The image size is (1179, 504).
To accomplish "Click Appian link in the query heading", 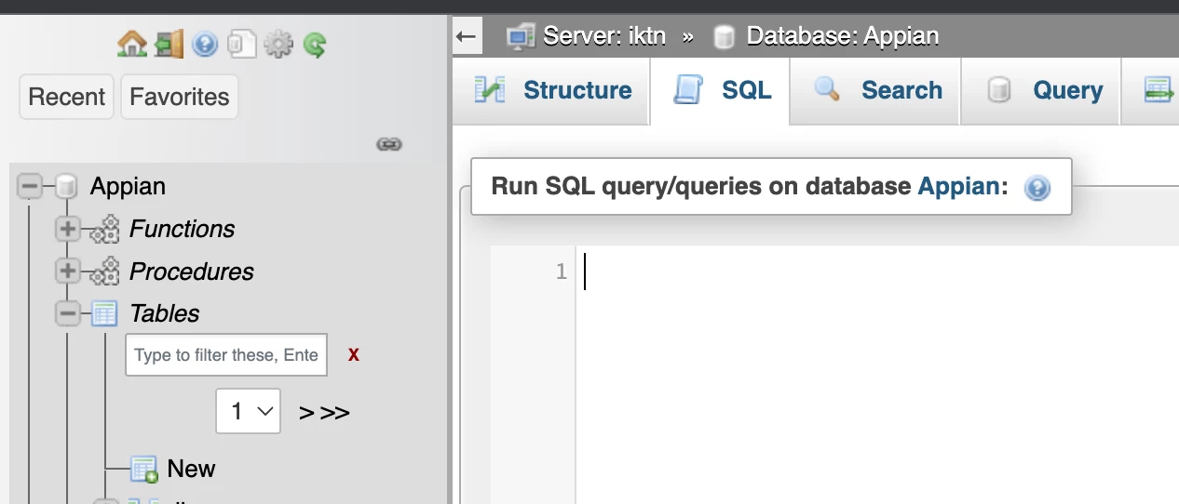I will [x=958, y=186].
